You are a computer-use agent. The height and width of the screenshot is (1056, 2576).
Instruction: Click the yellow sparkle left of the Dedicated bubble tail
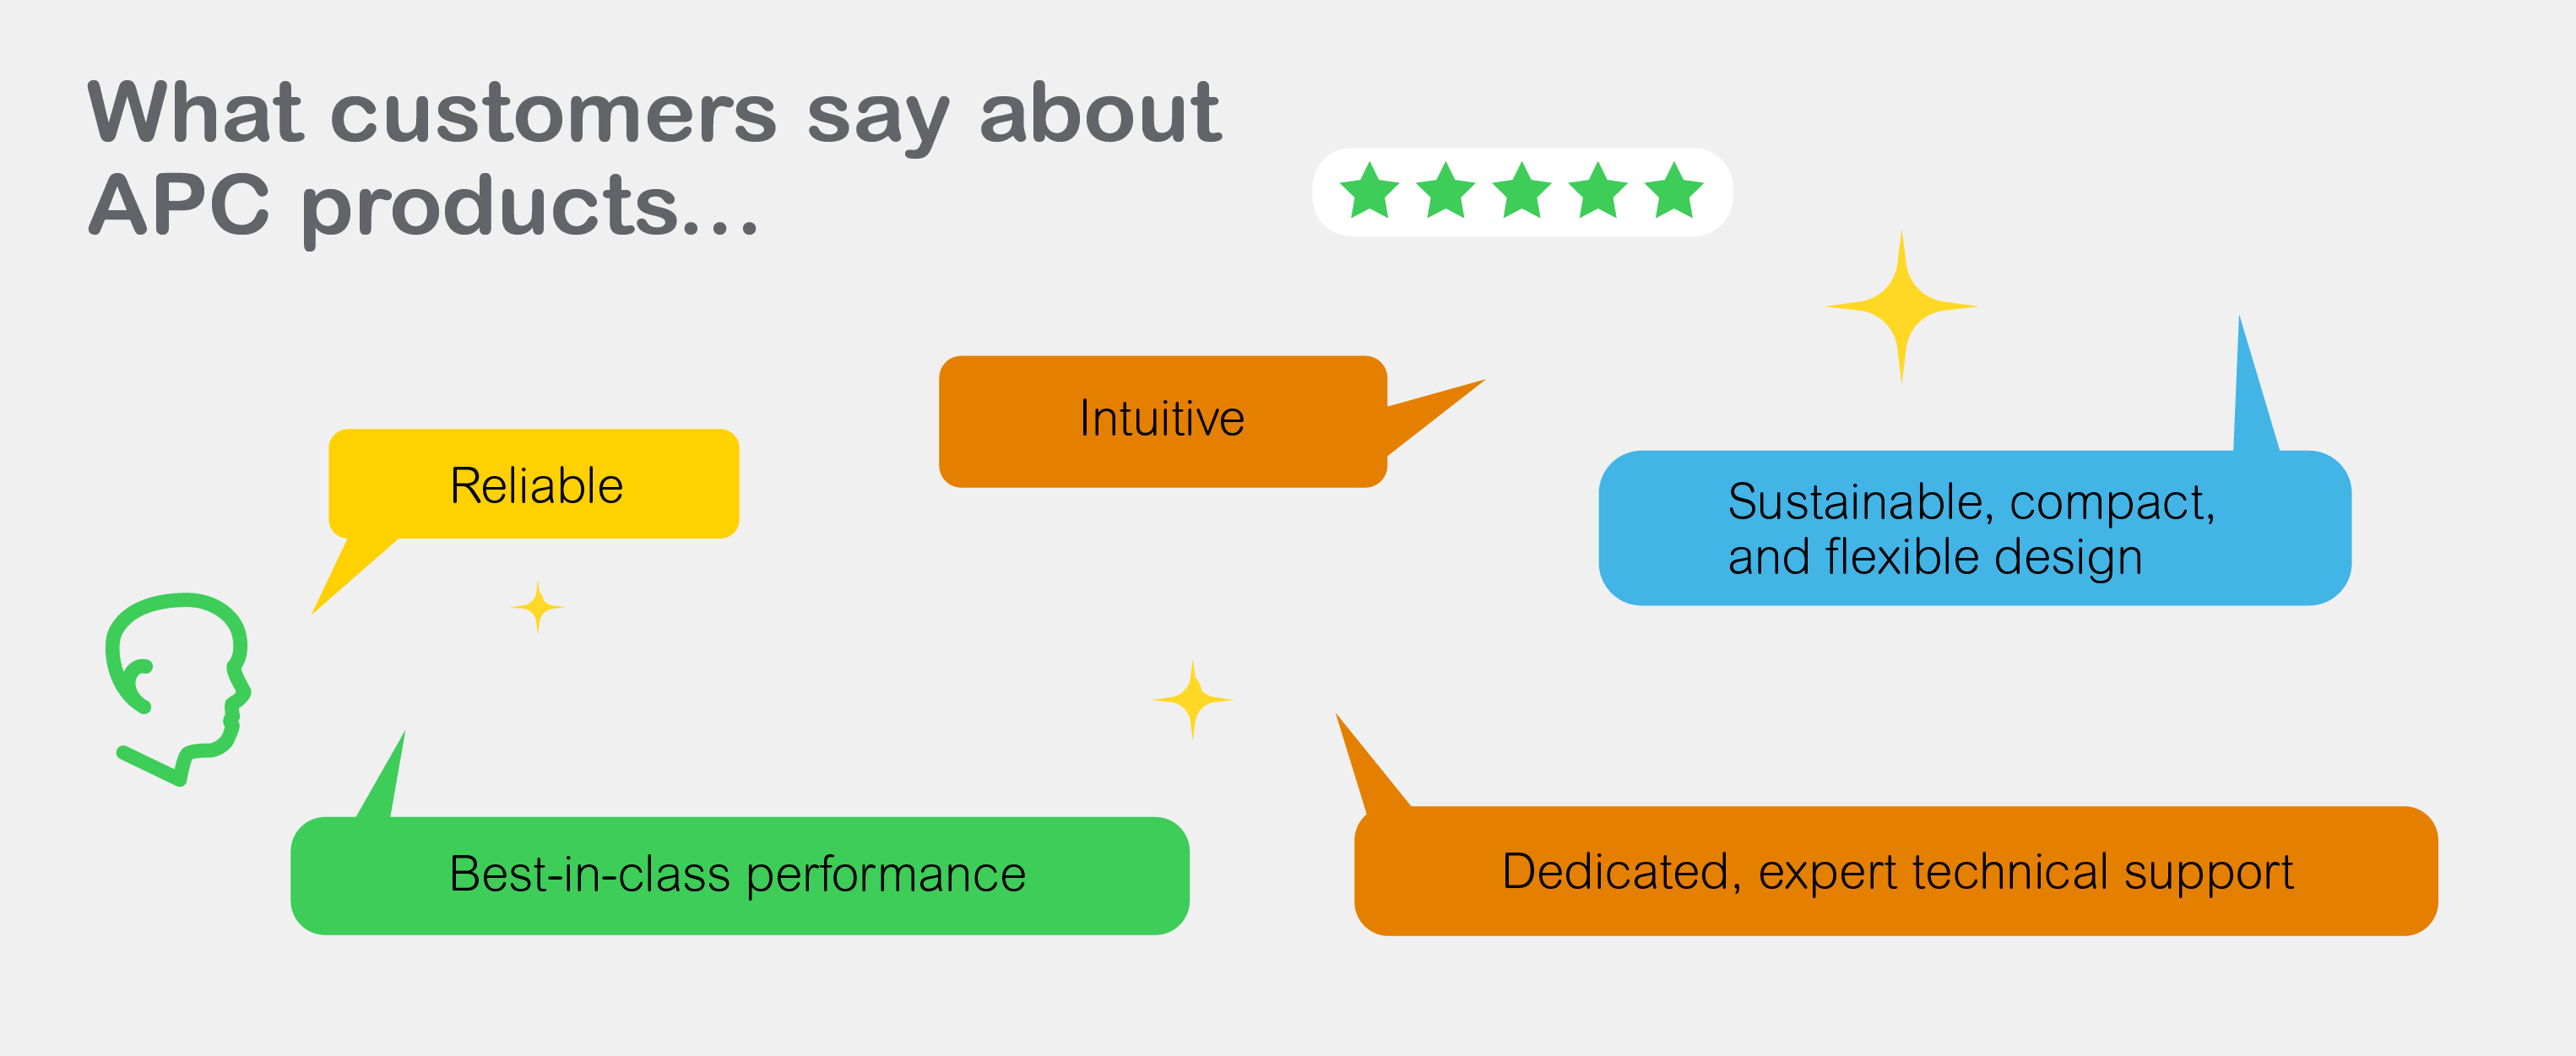1192,700
